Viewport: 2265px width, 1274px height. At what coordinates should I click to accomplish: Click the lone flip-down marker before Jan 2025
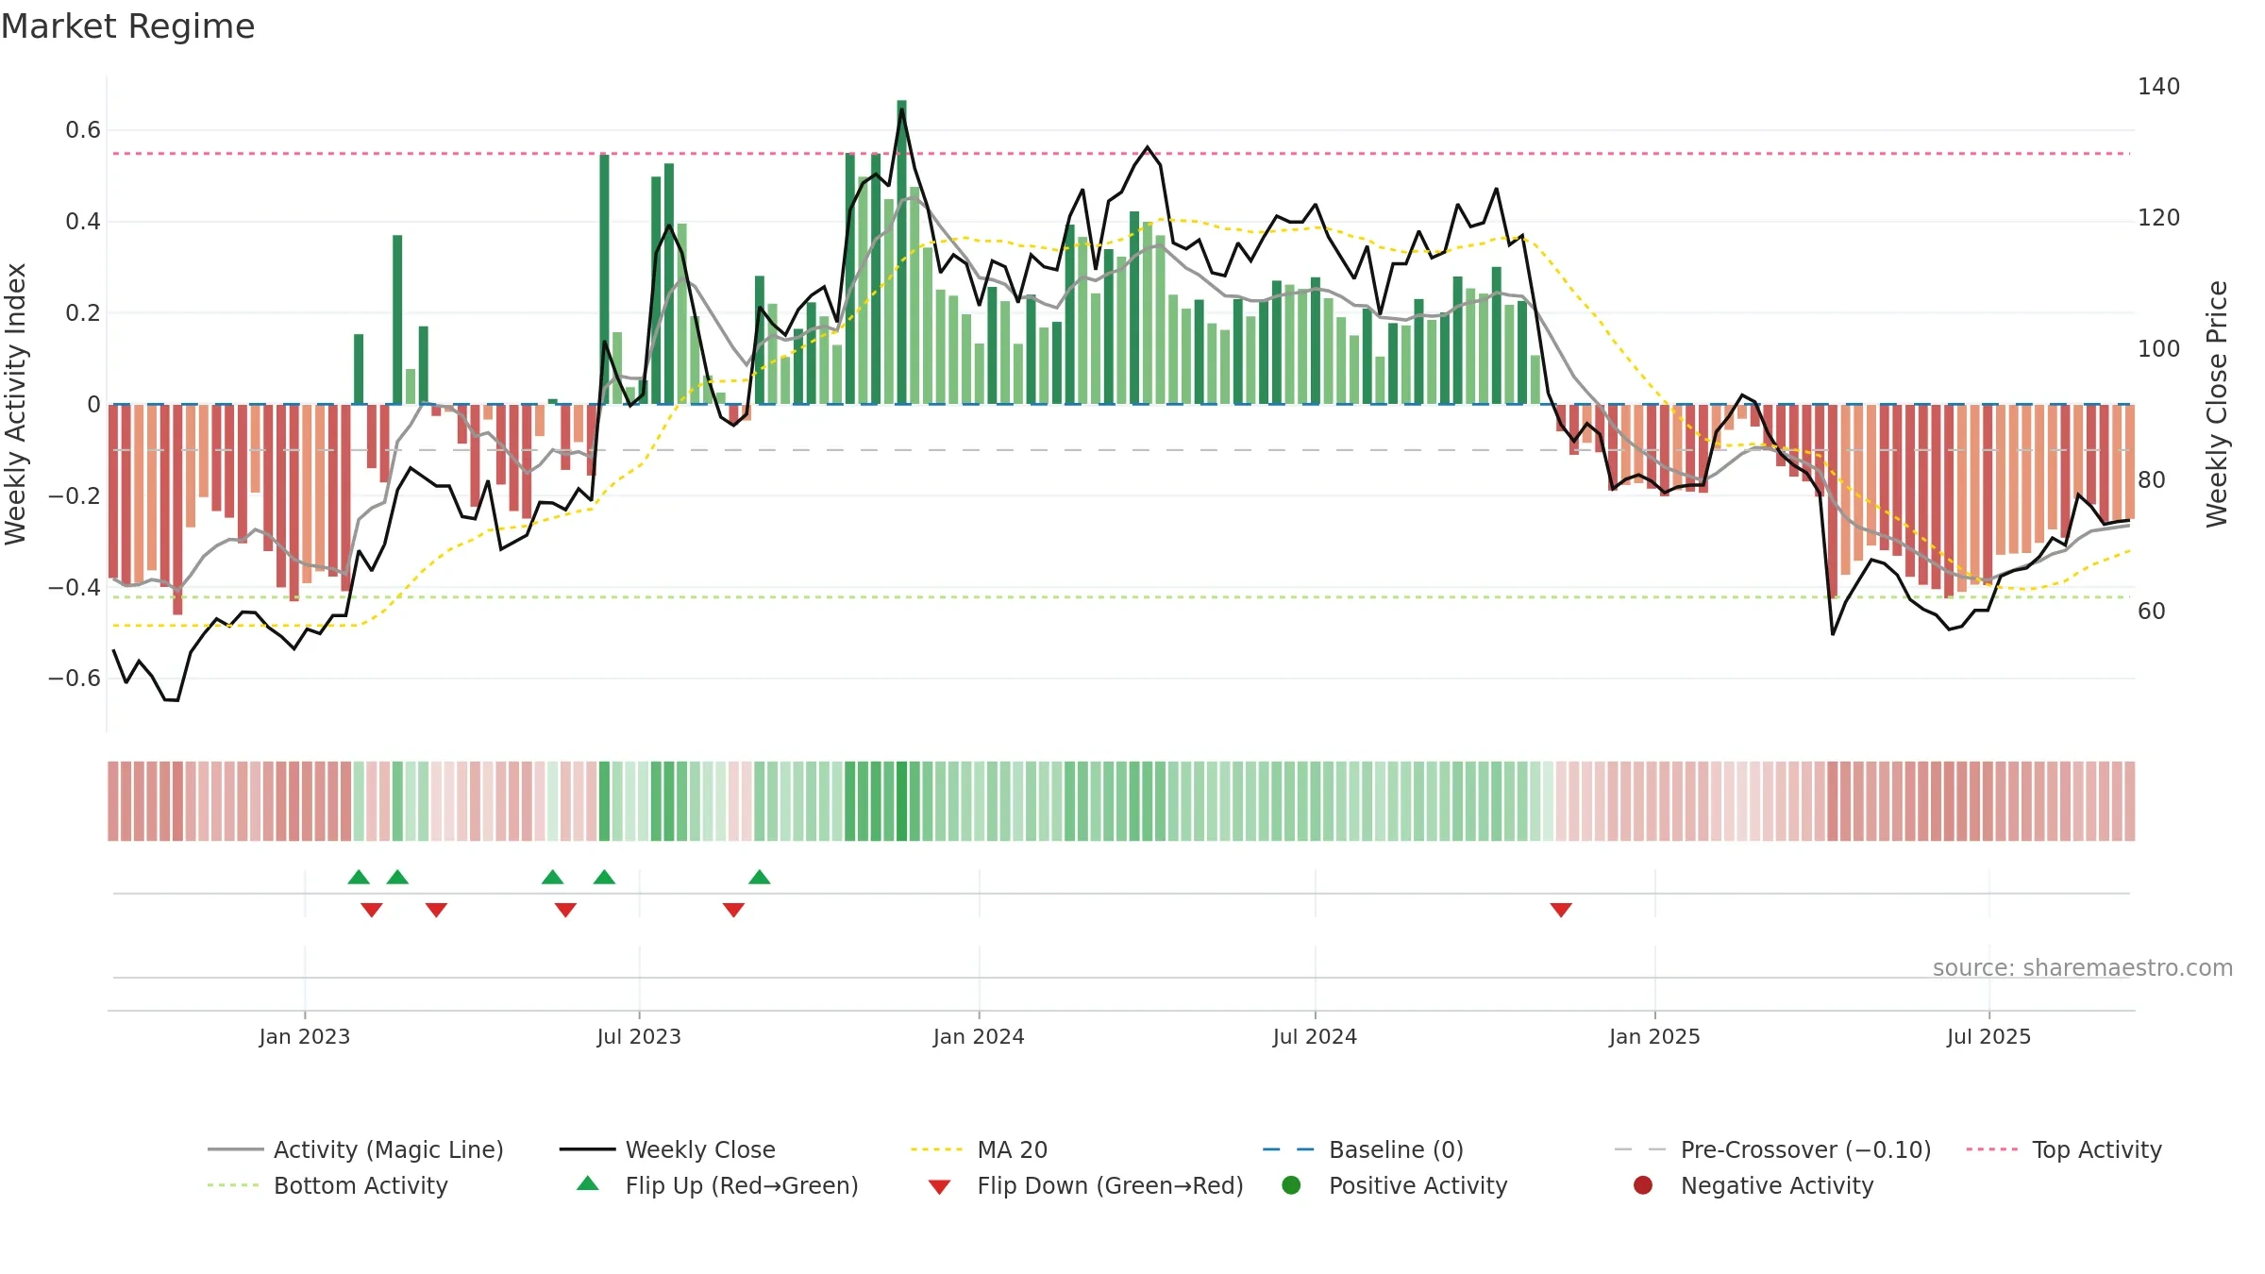click(1561, 910)
